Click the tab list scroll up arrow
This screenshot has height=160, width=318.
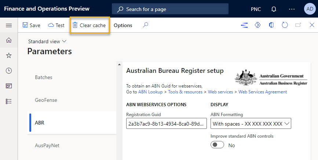pyautogui.click(x=119, y=64)
